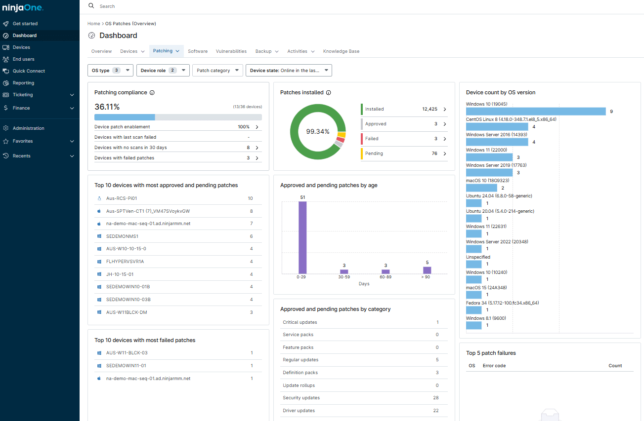
Task: Click the patching compliance progress bar
Action: click(x=178, y=116)
